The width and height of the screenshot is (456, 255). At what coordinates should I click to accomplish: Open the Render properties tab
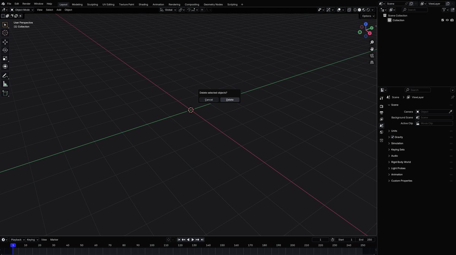(x=382, y=106)
